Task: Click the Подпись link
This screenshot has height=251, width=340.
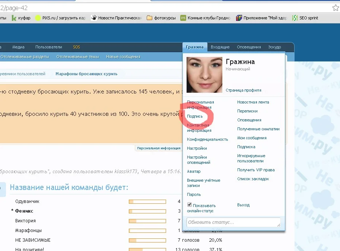Action: click(195, 116)
